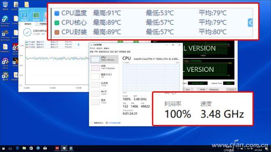This screenshot has height=152, width=271.
Task: Switch to Task Manager via its taskbar icon
Action: 64,148
